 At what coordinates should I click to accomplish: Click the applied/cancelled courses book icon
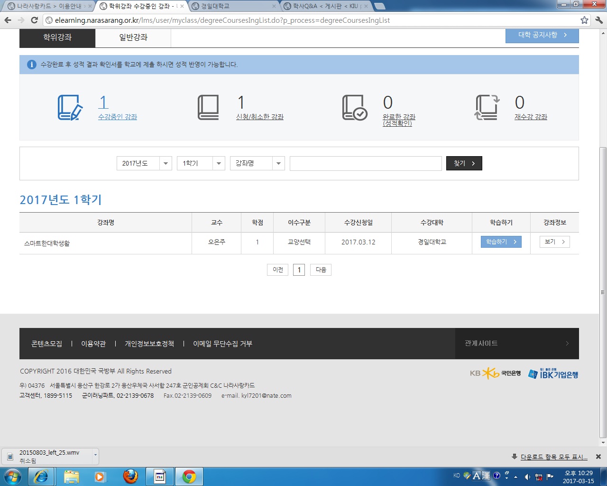point(208,107)
